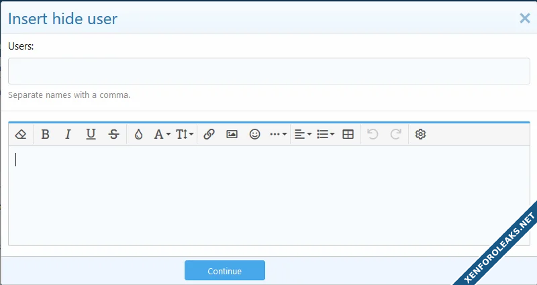Open the text color droplet picker
The image size is (537, 285).
coord(138,134)
